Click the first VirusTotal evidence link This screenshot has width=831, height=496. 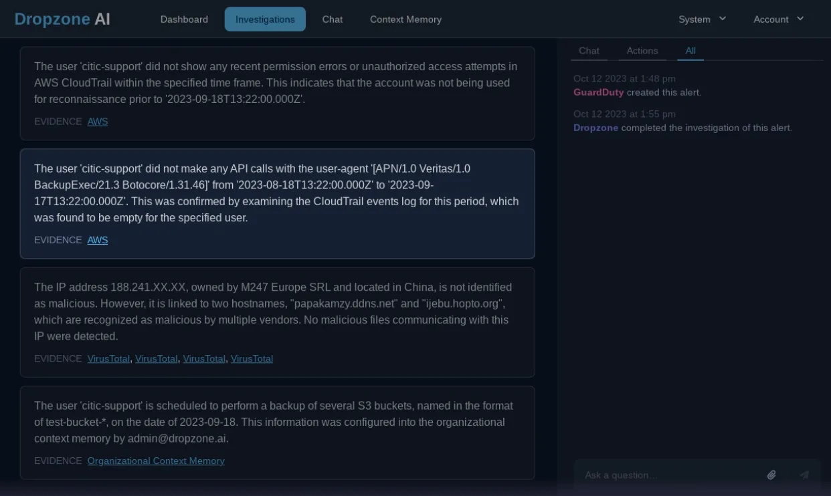tap(108, 358)
